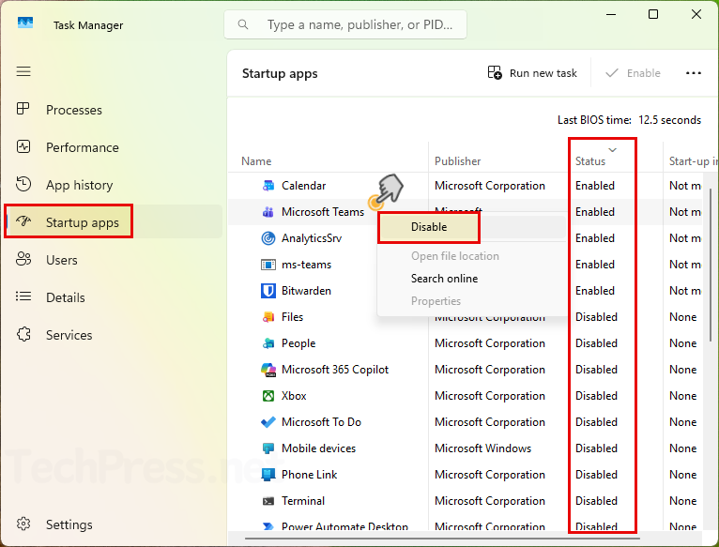Click the search magnifier icon
Screen dimensions: 719x547
pyautogui.click(x=243, y=24)
